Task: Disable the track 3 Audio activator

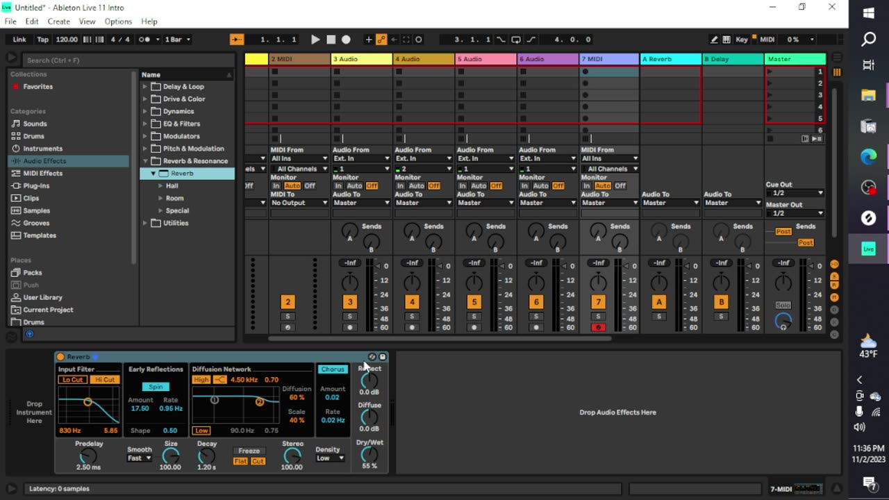Action: pyautogui.click(x=349, y=302)
